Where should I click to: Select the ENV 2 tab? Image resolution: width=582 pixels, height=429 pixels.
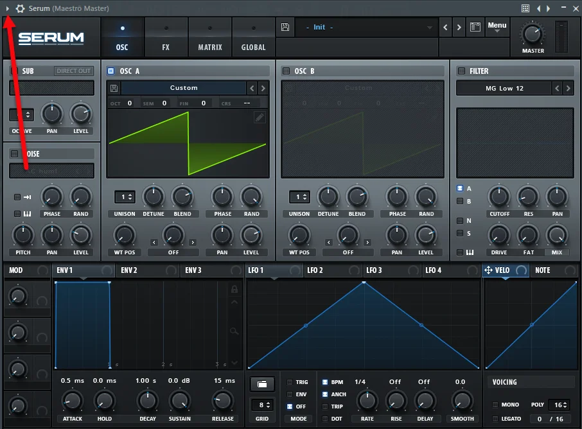(x=147, y=270)
